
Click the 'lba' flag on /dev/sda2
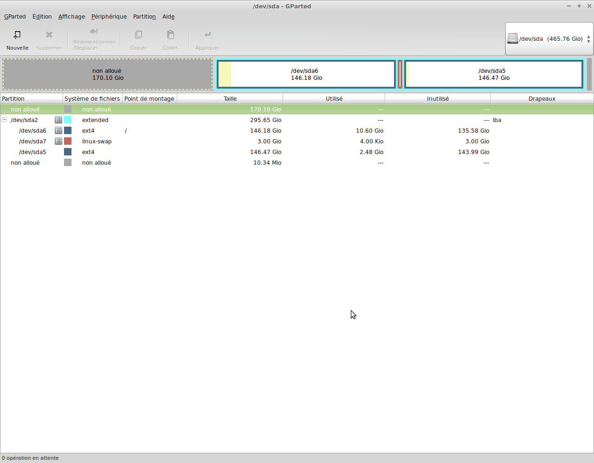(x=497, y=120)
